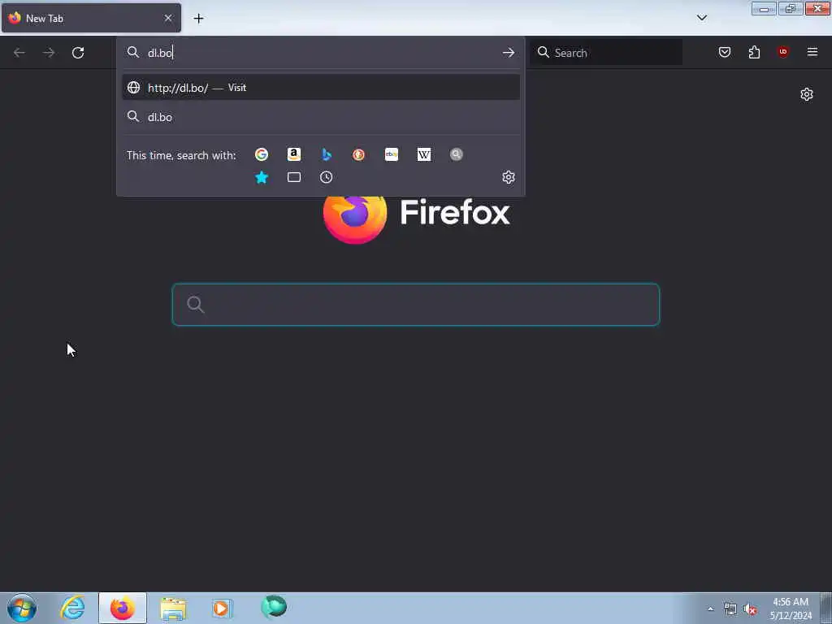Screen dimensions: 832x624
Task: Open the uBlock Origin extension icon
Action: tap(783, 52)
